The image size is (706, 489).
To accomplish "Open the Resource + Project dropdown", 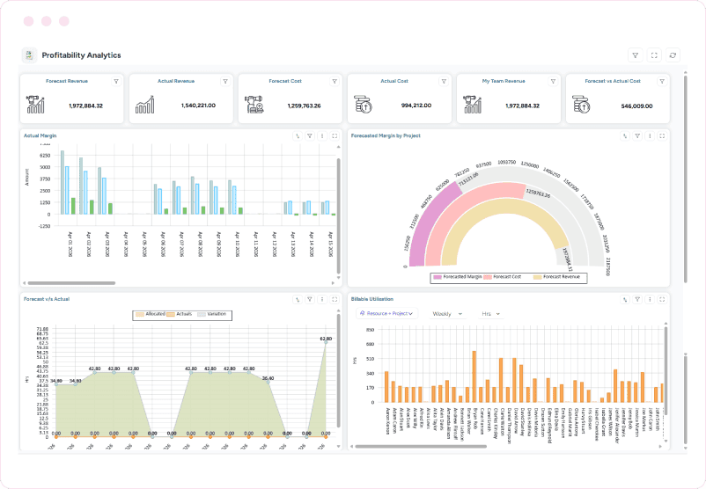I will point(386,314).
